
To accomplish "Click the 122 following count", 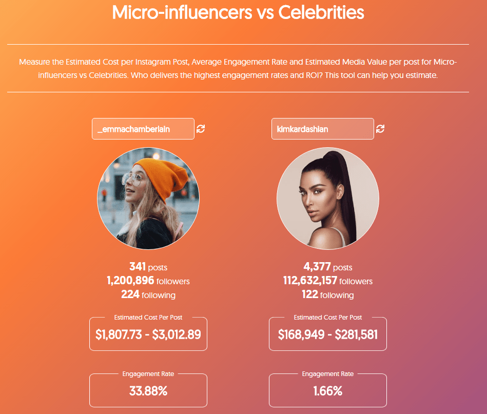I will pos(328,294).
